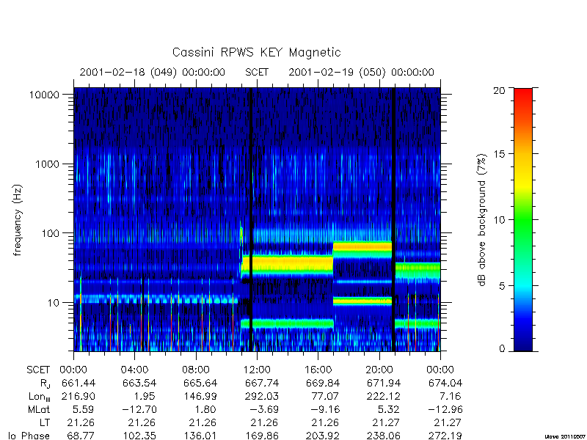Viewport: 587px width, 440px height.
Task: Click the Io Phase value 68.77
Action: [x=81, y=436]
